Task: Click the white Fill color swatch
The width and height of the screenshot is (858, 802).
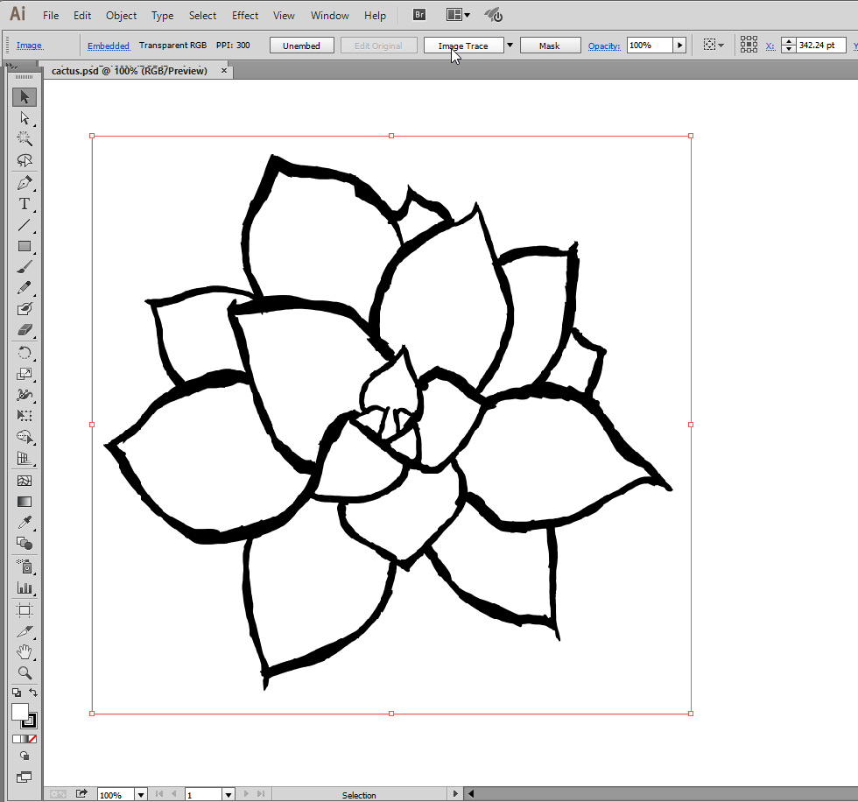Action: pos(19,712)
